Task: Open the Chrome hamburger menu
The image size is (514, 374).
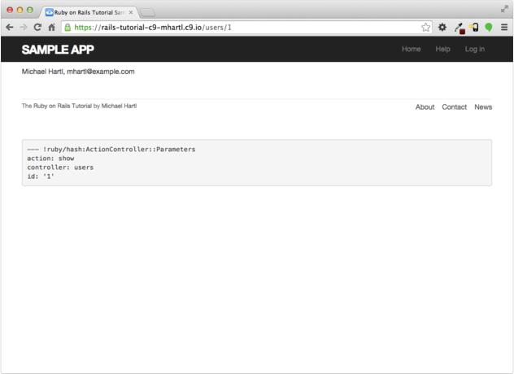Action: [x=504, y=27]
